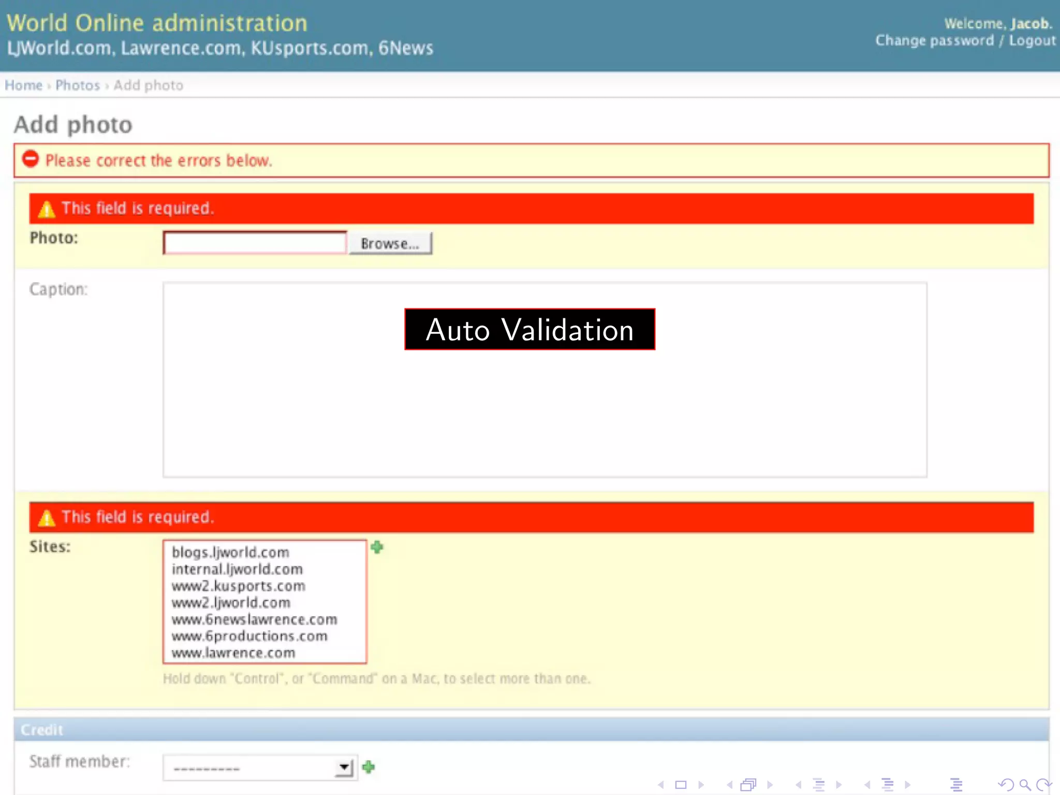This screenshot has height=795, width=1060.
Task: Select www.lawrence.com in Sites list
Action: pyautogui.click(x=233, y=653)
